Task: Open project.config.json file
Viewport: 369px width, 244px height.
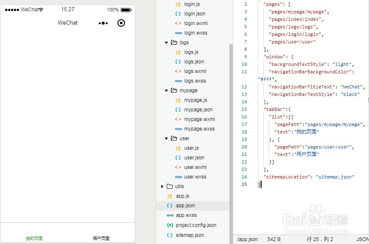Action: (196, 225)
